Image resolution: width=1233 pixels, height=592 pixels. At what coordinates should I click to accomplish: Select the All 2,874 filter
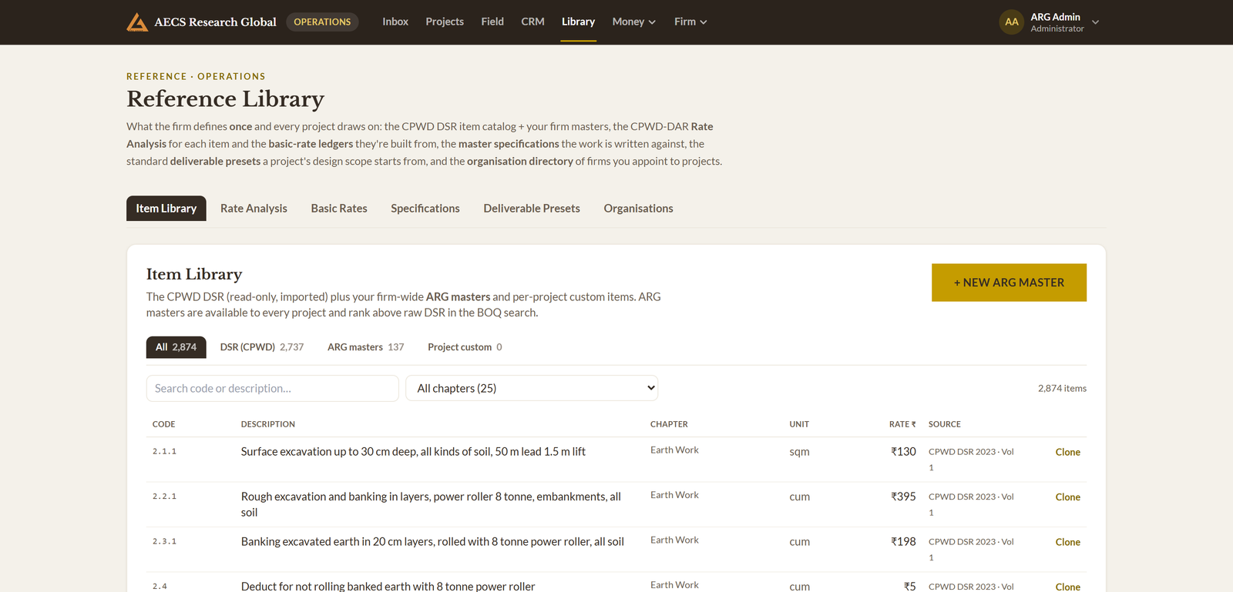point(176,347)
